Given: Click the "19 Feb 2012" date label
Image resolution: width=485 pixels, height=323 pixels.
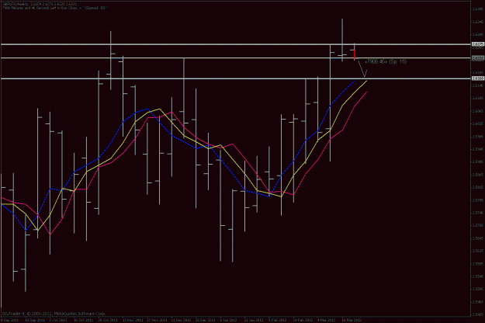Looking at the screenshot, I should point(303,320).
